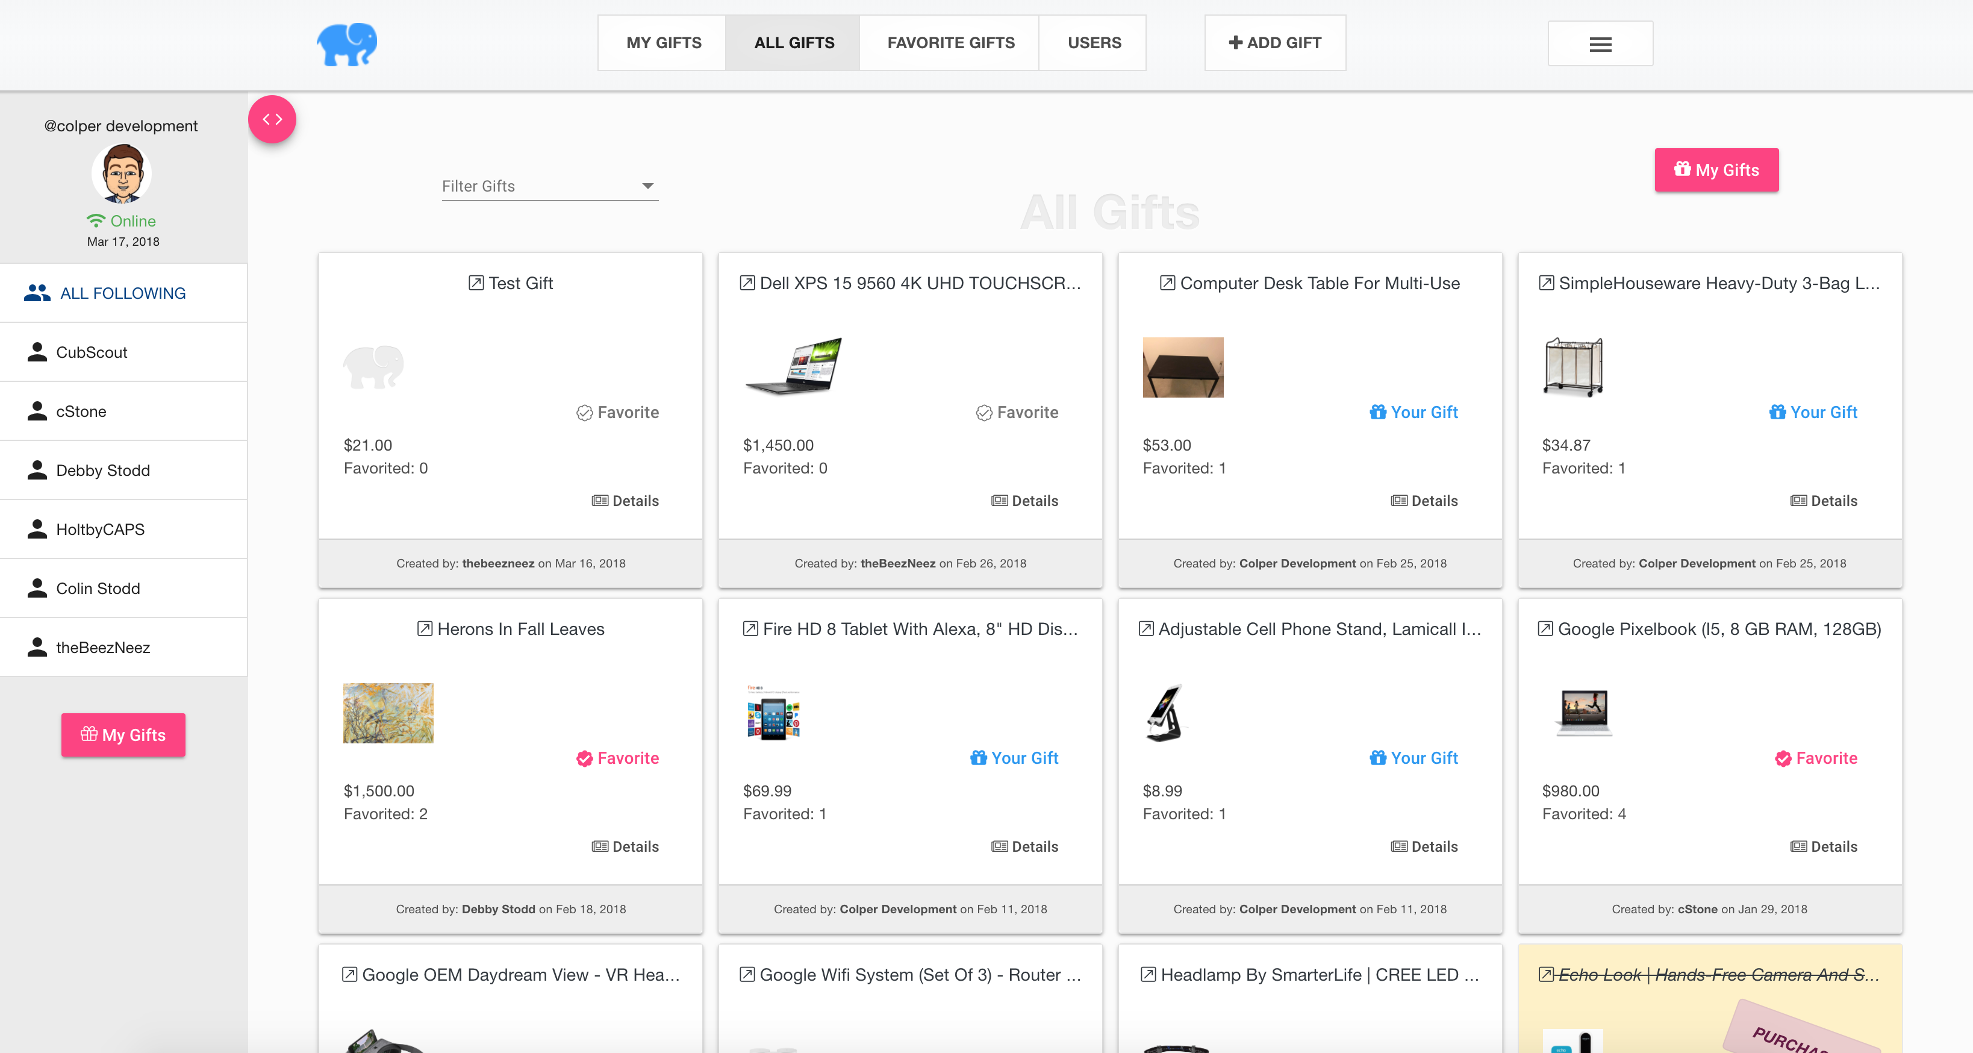Open the Fire HD 8 Tablet link icon

[750, 628]
